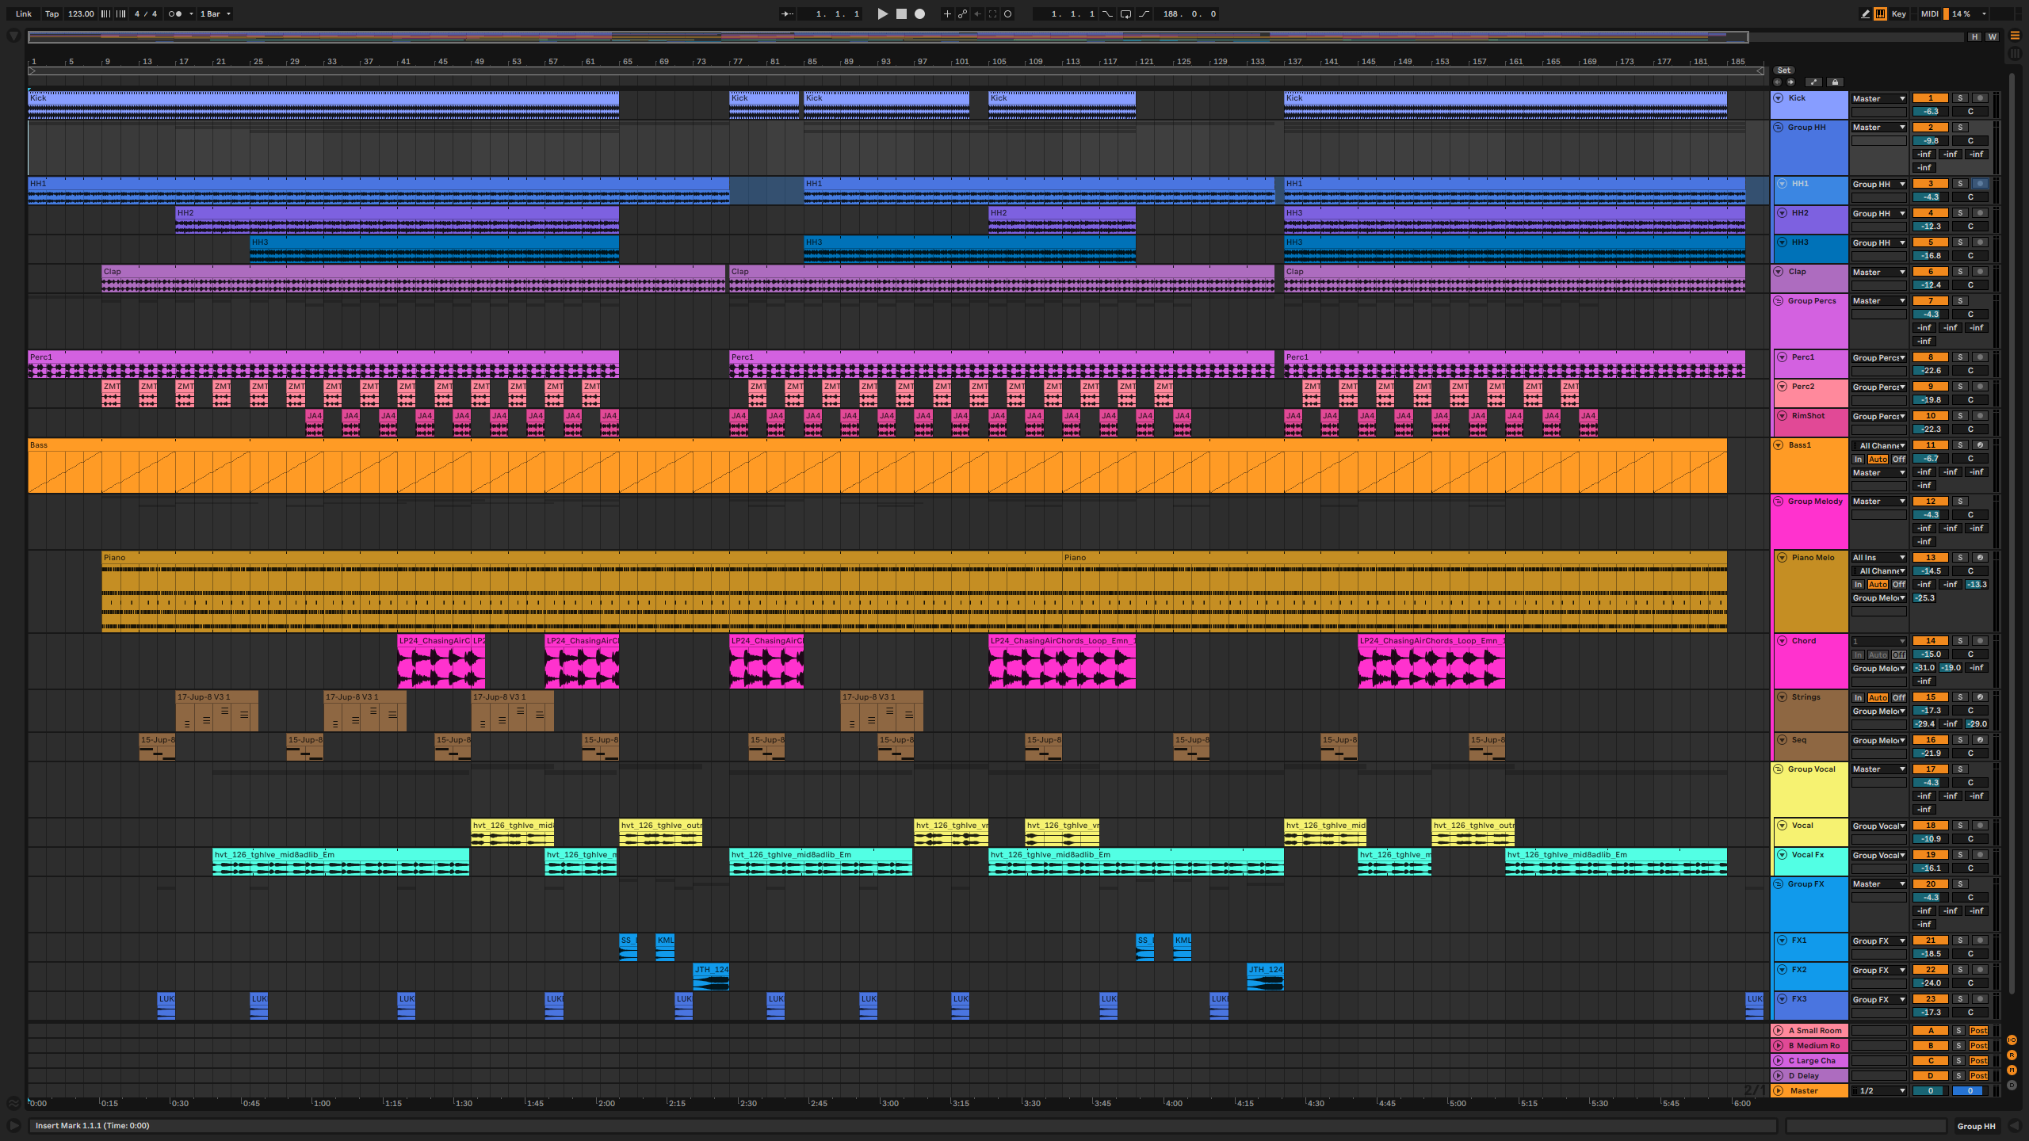Screen dimensions: 2029x1141
Task: Fold the Kick track with triangle
Action: pyautogui.click(x=1779, y=98)
